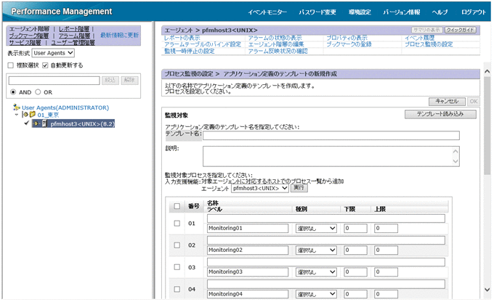The height and width of the screenshot is (302, 494).
Task: Click the 01_東京 folder icon
Action: tap(33, 115)
